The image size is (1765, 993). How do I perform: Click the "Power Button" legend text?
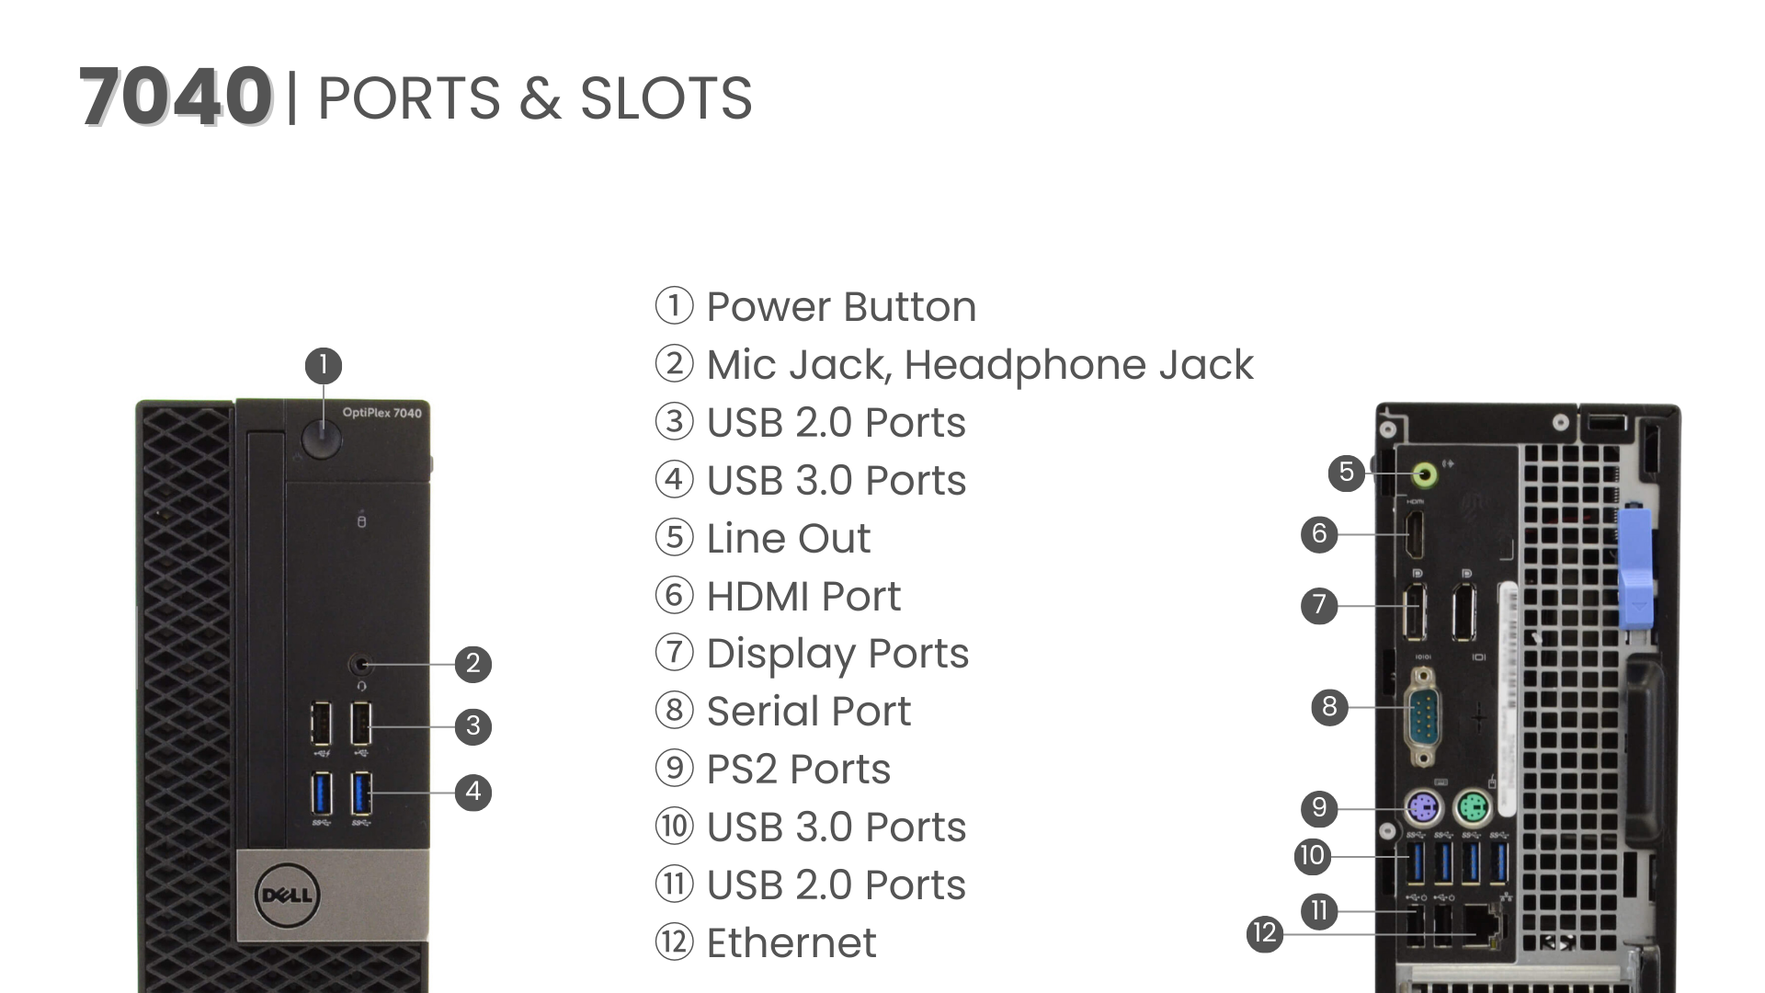point(840,307)
